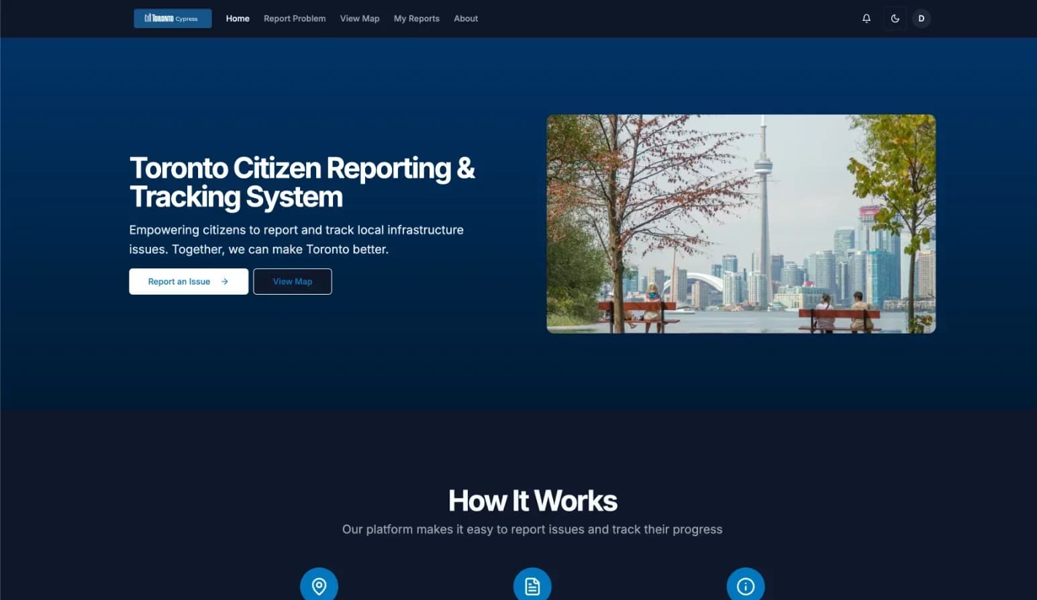Click the location pin step icon

coord(319,585)
